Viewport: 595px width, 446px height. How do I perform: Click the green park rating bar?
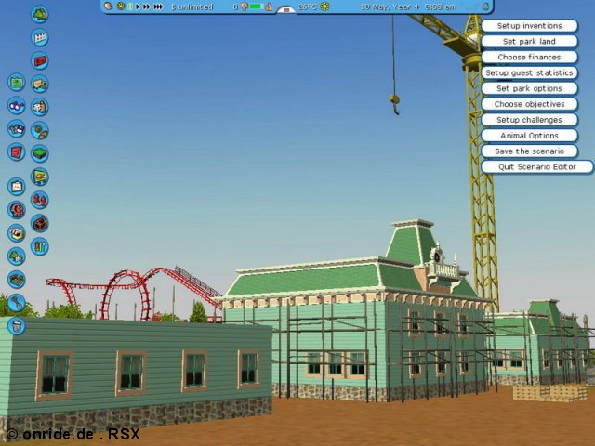click(257, 7)
